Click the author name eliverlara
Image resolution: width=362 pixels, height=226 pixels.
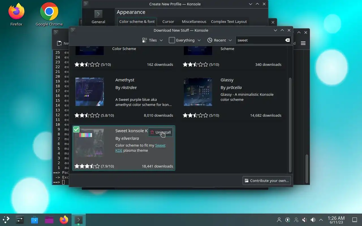(130, 138)
